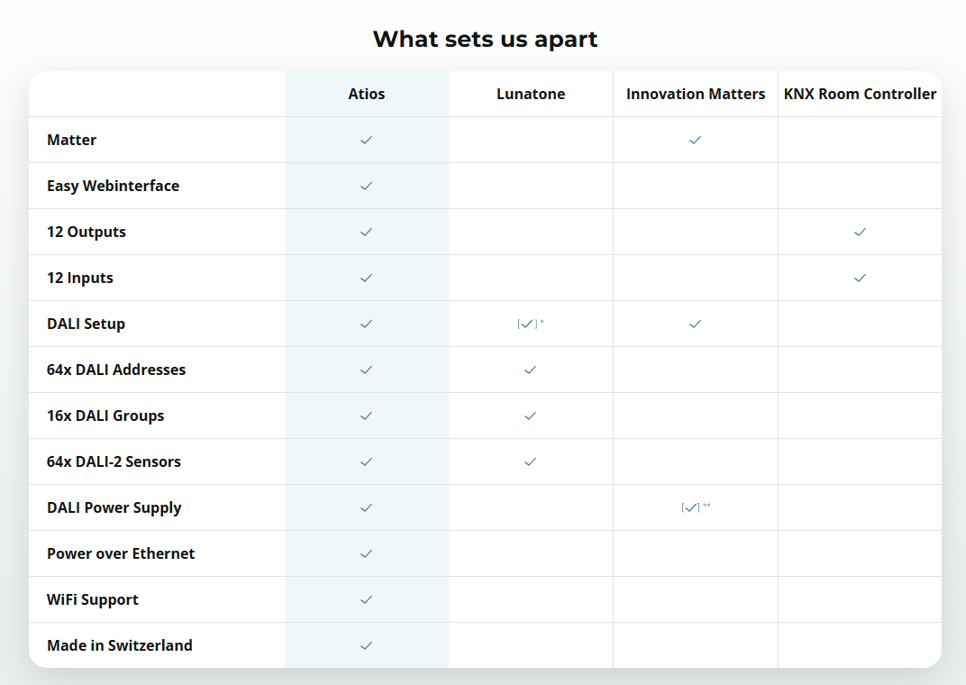Screen dimensions: 966x685
Task: Click Atios checkmark for Power over Ethernet
Action: [x=366, y=553]
